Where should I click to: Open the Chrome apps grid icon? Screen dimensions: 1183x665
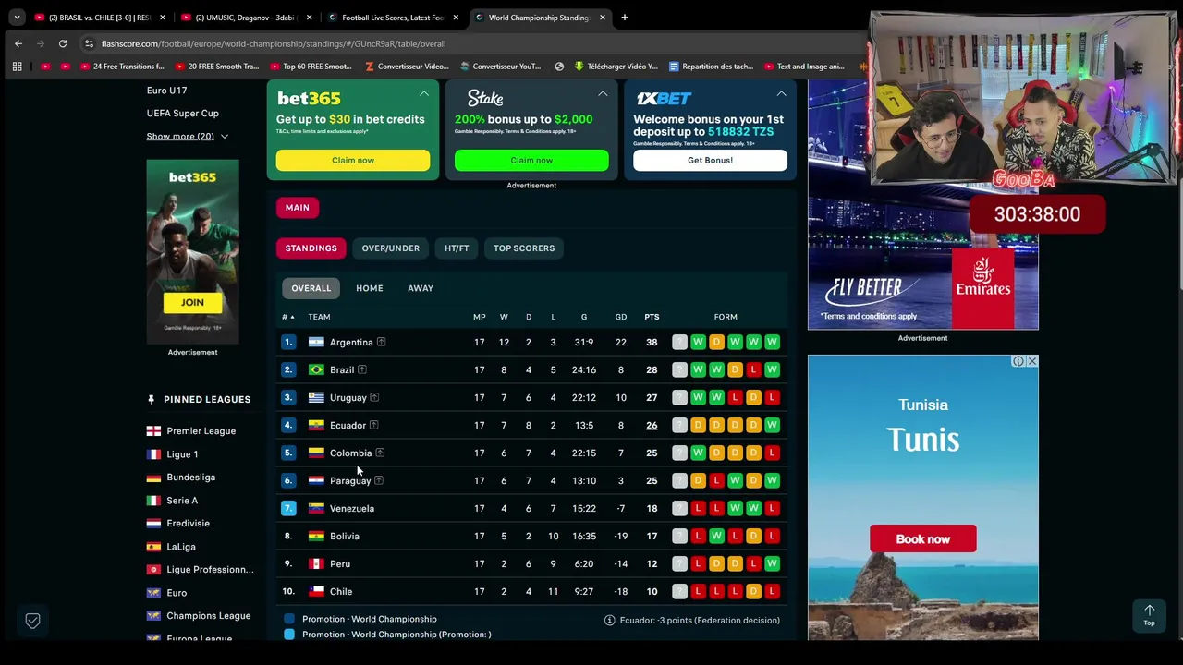point(17,66)
